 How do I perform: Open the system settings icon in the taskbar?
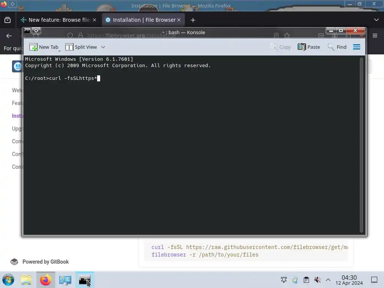(65, 280)
